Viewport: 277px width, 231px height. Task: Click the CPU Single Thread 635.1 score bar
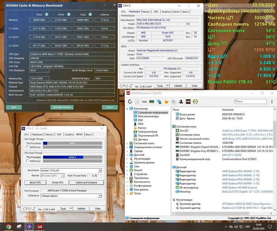click(x=72, y=143)
